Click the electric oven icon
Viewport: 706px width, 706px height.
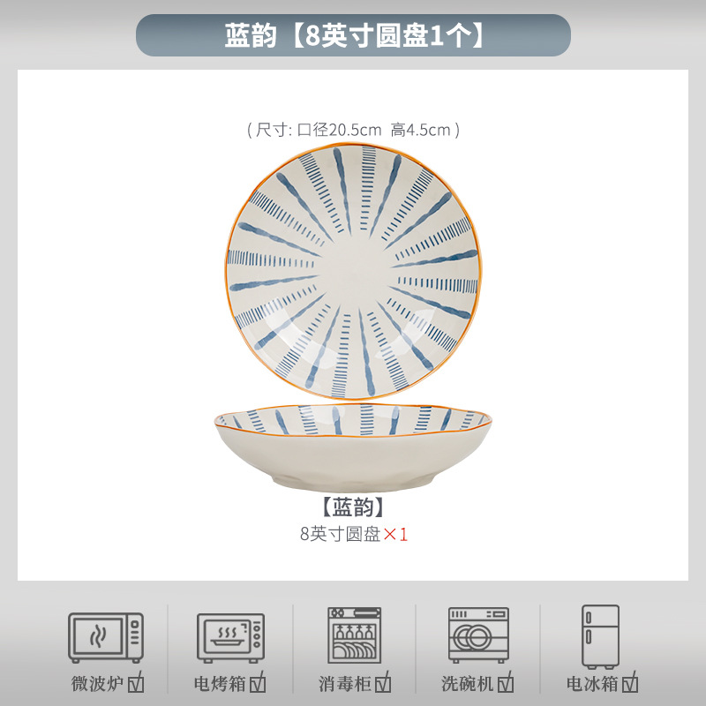click(230, 638)
